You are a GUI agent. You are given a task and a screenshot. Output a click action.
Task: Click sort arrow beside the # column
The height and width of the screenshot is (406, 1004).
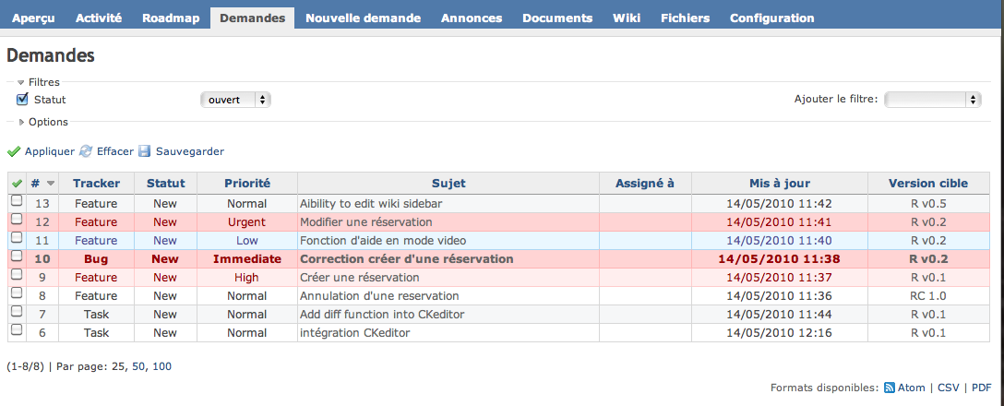coord(51,184)
